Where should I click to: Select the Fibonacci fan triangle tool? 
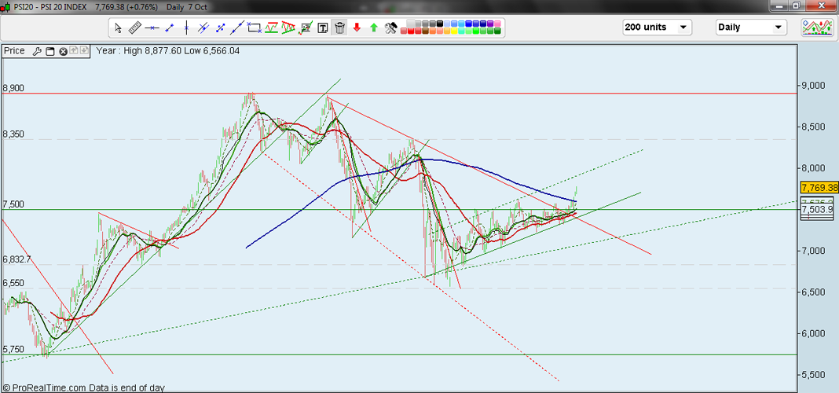288,28
